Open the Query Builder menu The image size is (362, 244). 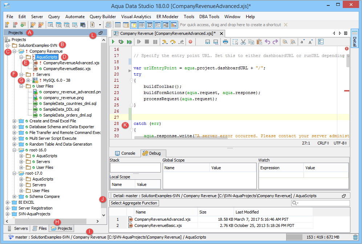pos(103,17)
